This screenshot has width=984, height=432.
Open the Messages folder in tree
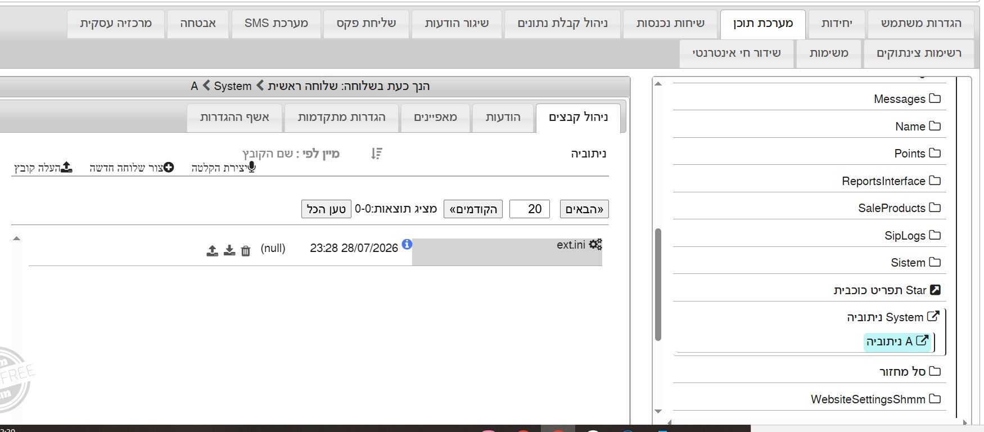coord(906,99)
